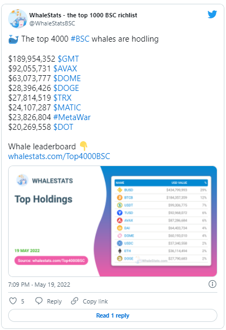Open the WhaleStats profile avatar
226x330 pixels.
pos(18,19)
